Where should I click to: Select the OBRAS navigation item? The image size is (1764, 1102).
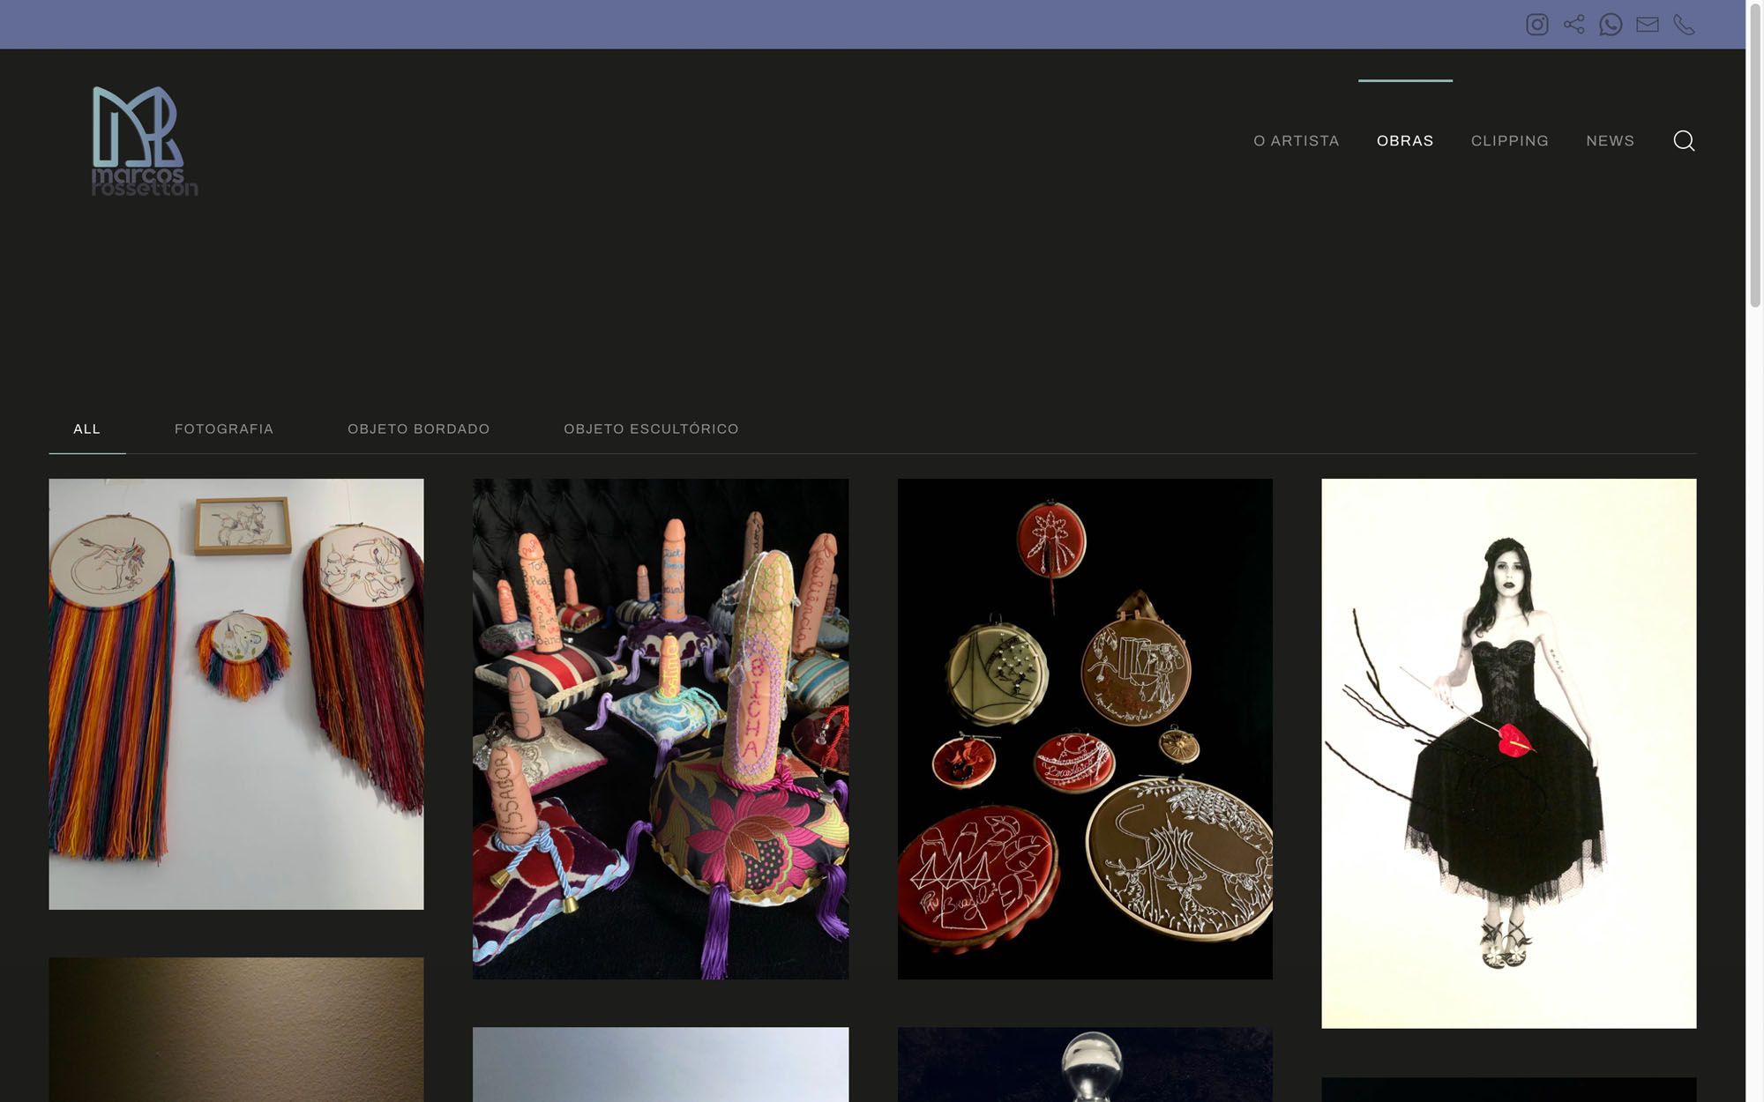point(1405,141)
